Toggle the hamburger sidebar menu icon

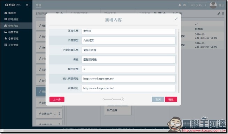tap(27, 5)
